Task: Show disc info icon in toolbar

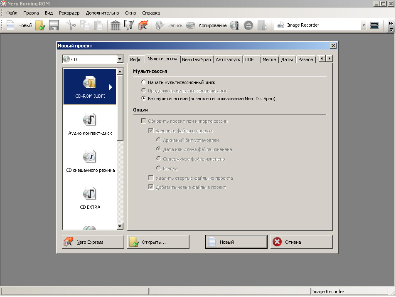Action: [x=235, y=25]
